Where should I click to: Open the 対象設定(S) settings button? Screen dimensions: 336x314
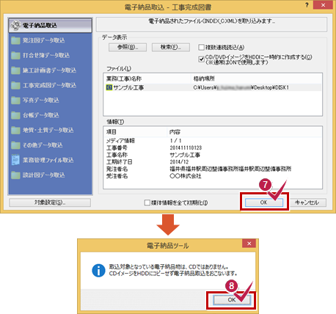(x=50, y=202)
